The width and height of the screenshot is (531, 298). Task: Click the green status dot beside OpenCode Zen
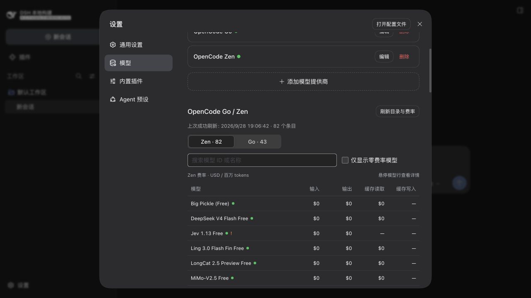point(239,56)
